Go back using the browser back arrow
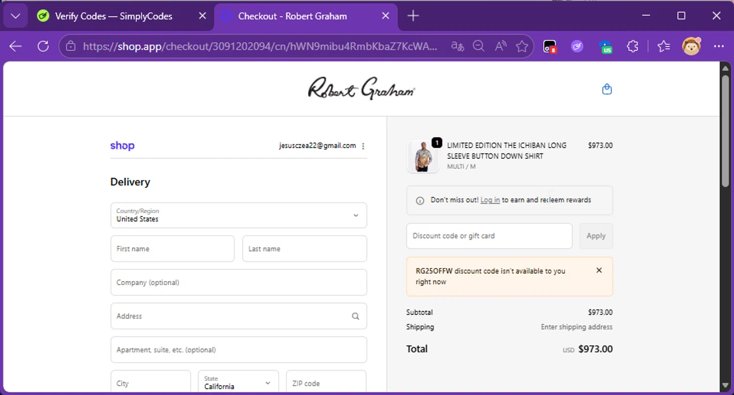 click(16, 46)
